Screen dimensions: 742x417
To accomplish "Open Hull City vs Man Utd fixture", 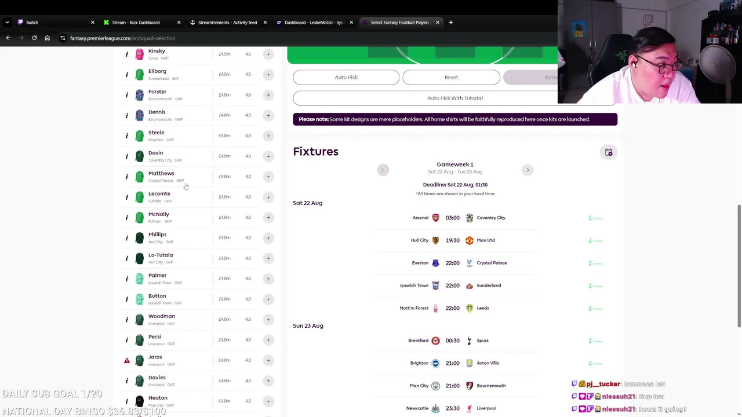I will pos(455,240).
